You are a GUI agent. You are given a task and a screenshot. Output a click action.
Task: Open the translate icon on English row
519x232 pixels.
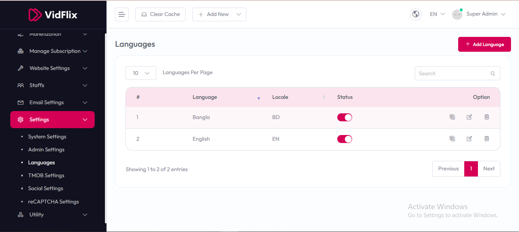[452, 138]
